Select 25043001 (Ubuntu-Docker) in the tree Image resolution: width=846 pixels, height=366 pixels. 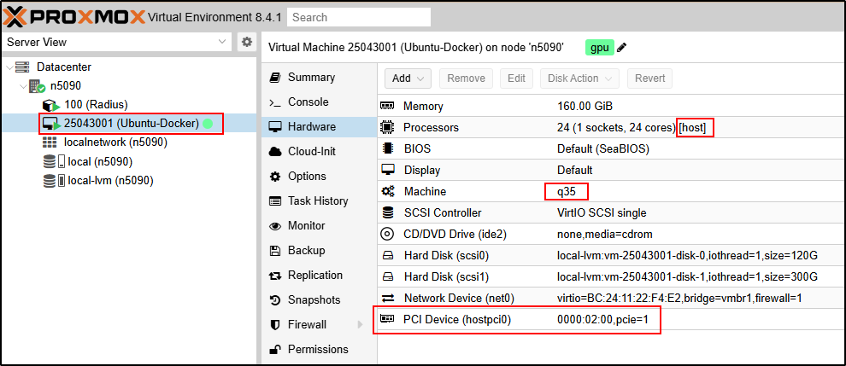coord(132,124)
